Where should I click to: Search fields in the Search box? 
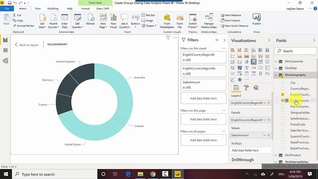coord(296,51)
